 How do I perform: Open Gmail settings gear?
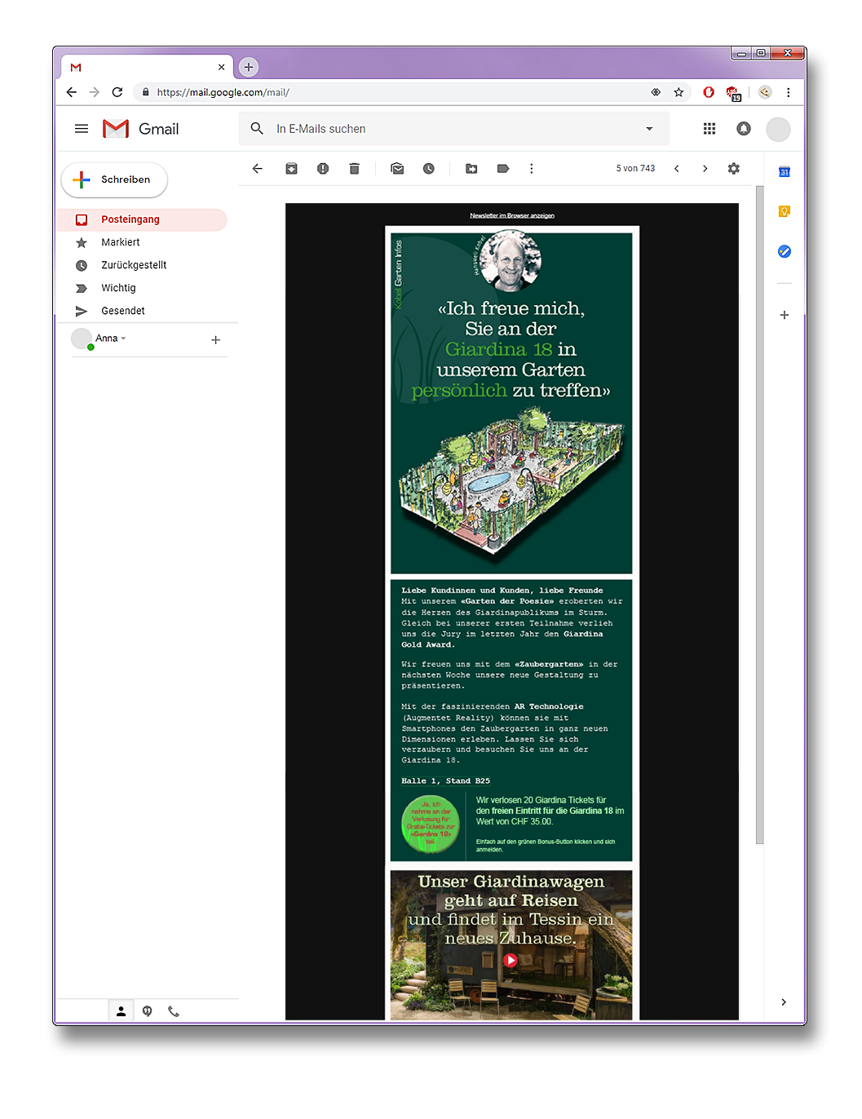tap(734, 169)
